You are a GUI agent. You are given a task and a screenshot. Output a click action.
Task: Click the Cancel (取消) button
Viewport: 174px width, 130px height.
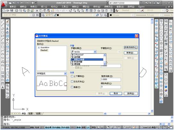116,93
